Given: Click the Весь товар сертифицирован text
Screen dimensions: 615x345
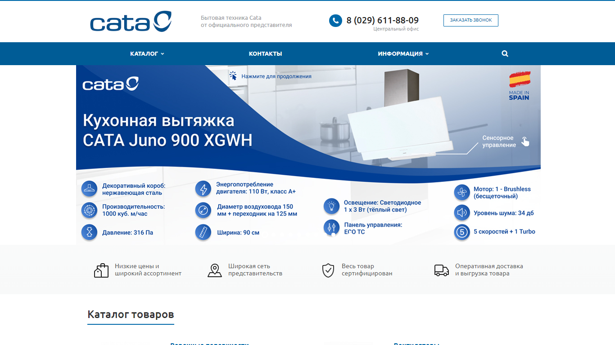Looking at the screenshot, I should tap(367, 270).
